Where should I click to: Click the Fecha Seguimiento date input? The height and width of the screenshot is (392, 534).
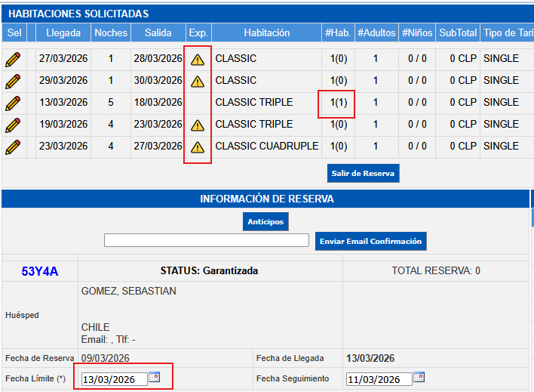[x=379, y=379]
